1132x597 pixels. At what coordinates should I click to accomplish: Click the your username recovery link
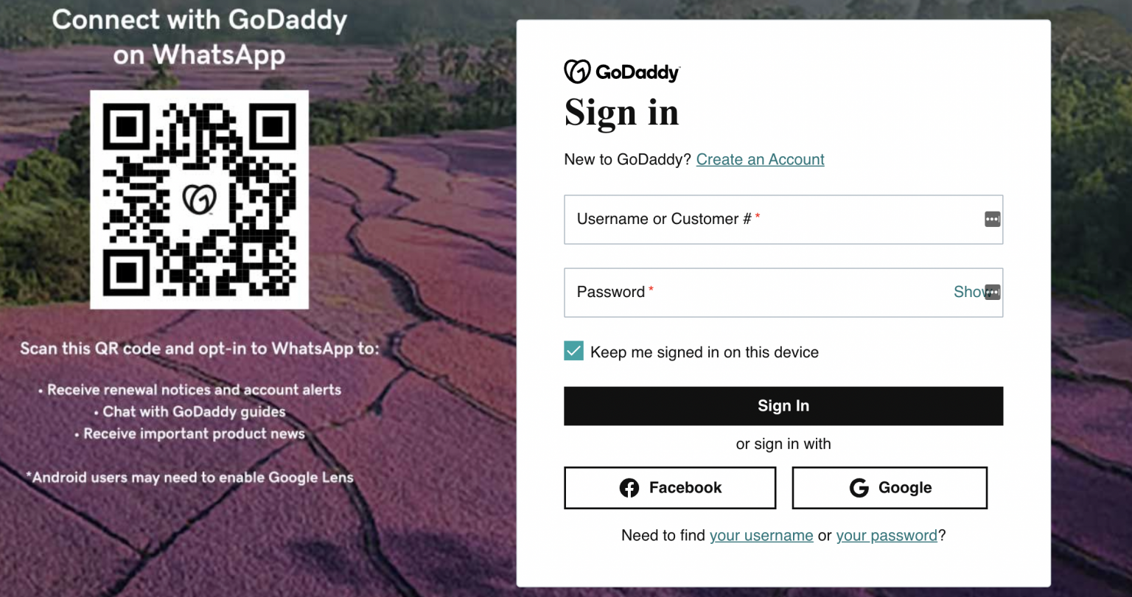click(x=761, y=535)
